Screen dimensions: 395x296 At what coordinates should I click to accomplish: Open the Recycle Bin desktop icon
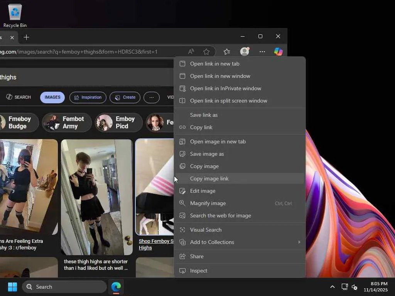point(15,15)
